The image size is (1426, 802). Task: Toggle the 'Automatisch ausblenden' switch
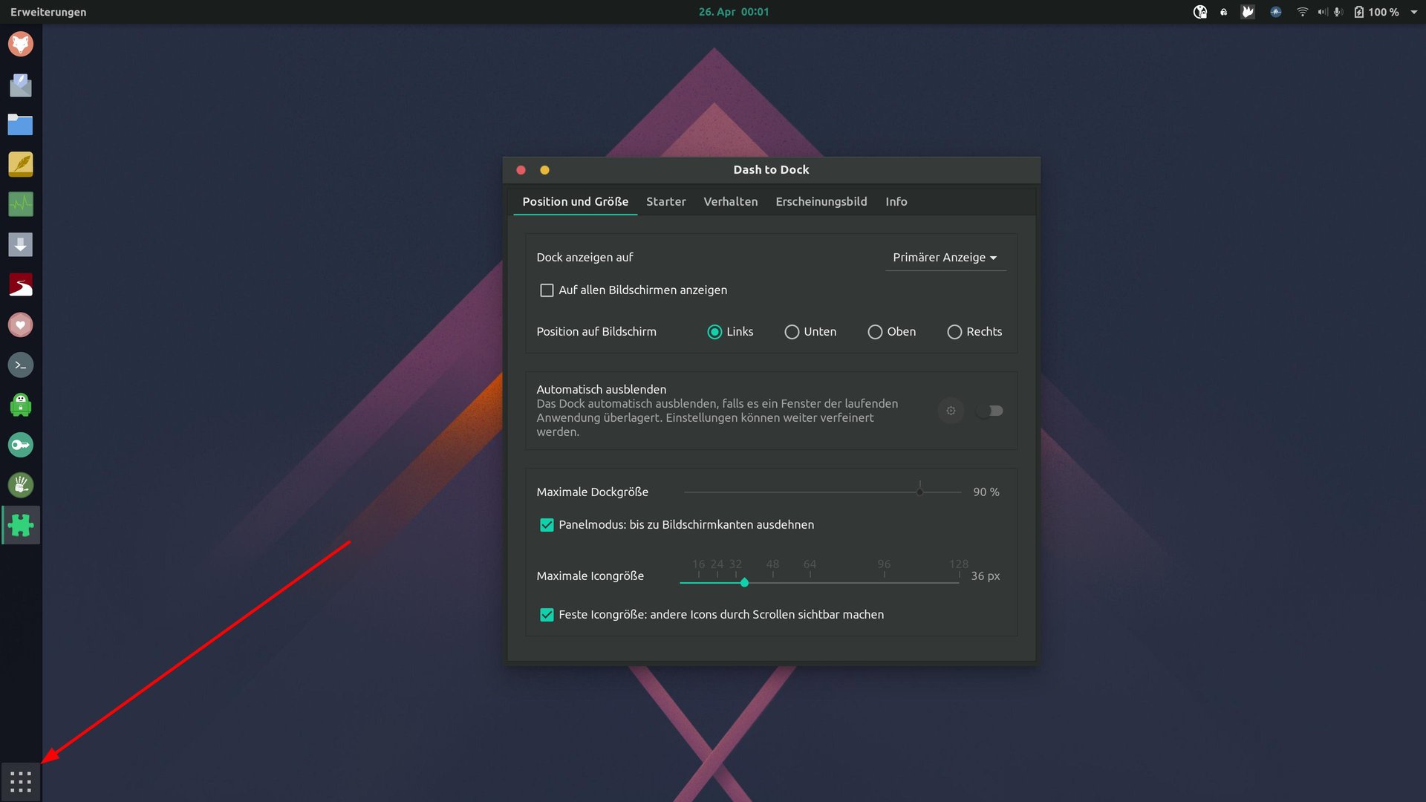click(x=989, y=411)
